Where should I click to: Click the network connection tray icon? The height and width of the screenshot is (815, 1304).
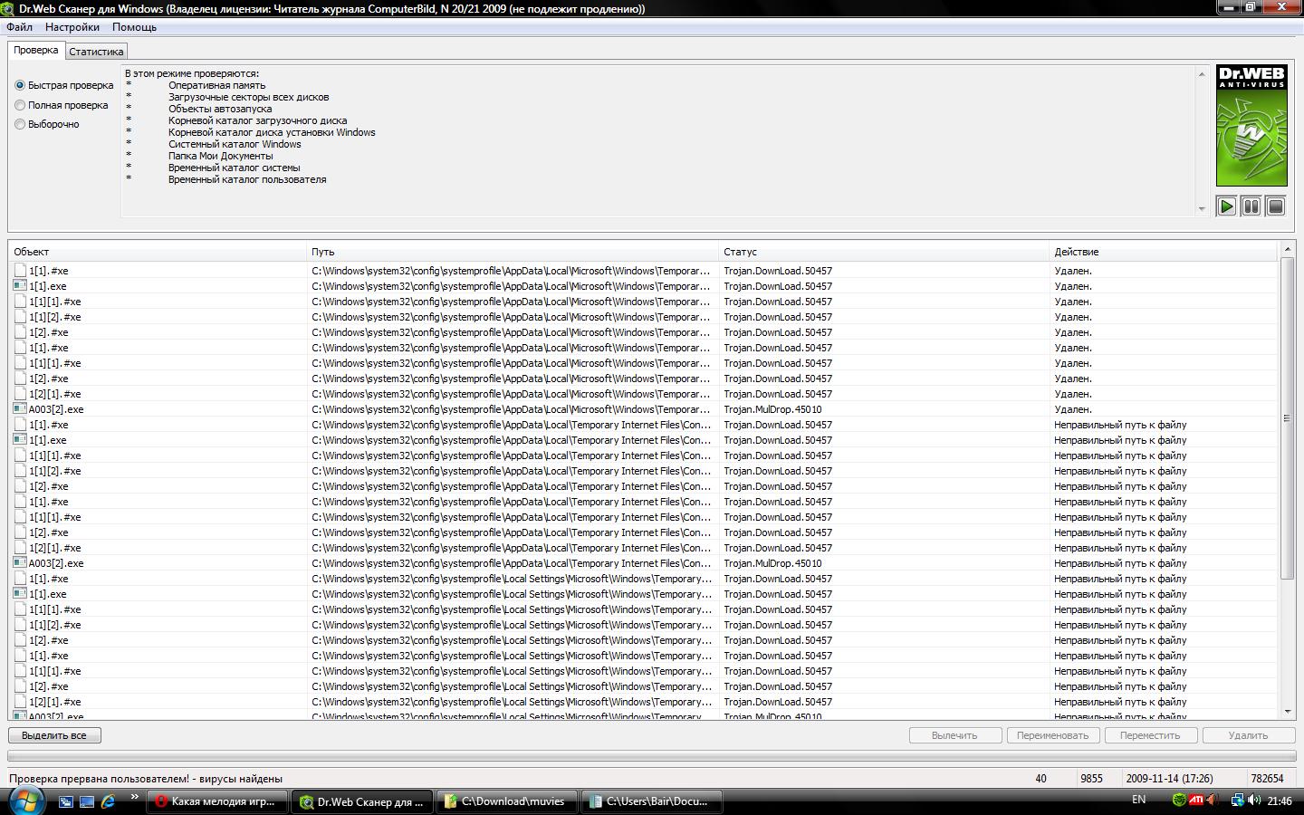point(1237,801)
